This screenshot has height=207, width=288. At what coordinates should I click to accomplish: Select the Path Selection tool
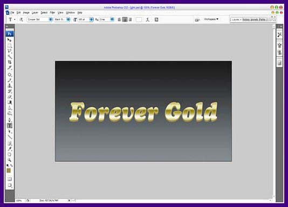[x=9, y=132]
